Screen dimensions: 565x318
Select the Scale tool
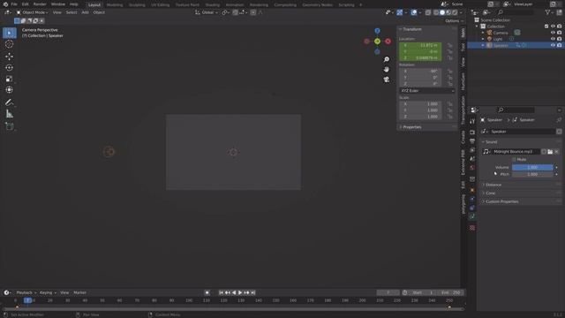point(10,79)
